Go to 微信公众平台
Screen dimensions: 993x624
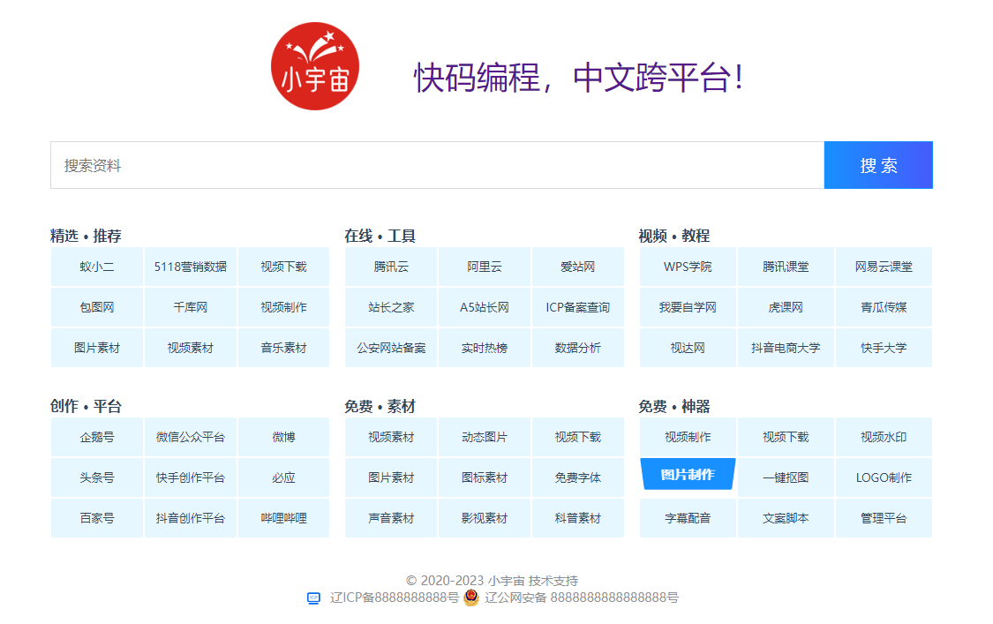191,437
